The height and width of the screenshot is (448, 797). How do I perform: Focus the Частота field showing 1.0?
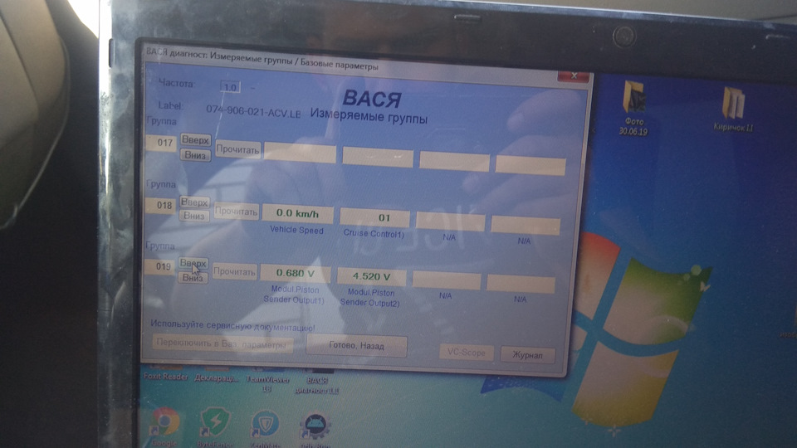point(230,87)
